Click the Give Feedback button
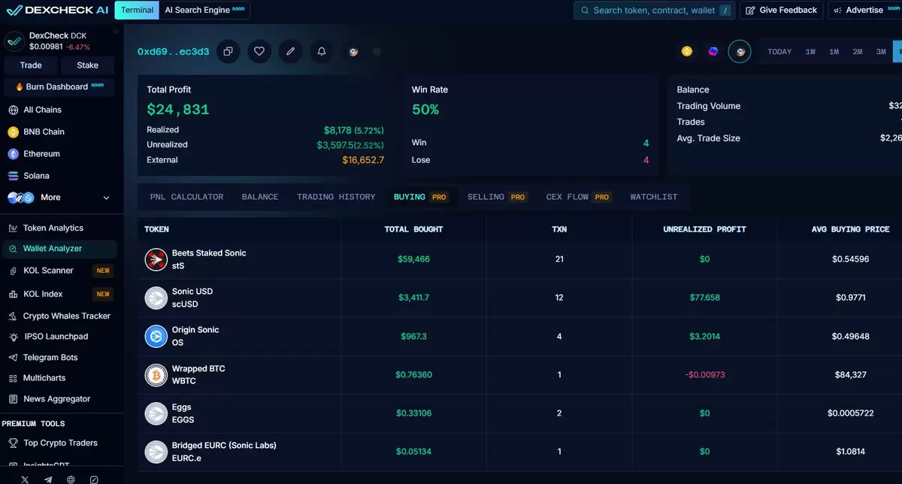 (781, 10)
